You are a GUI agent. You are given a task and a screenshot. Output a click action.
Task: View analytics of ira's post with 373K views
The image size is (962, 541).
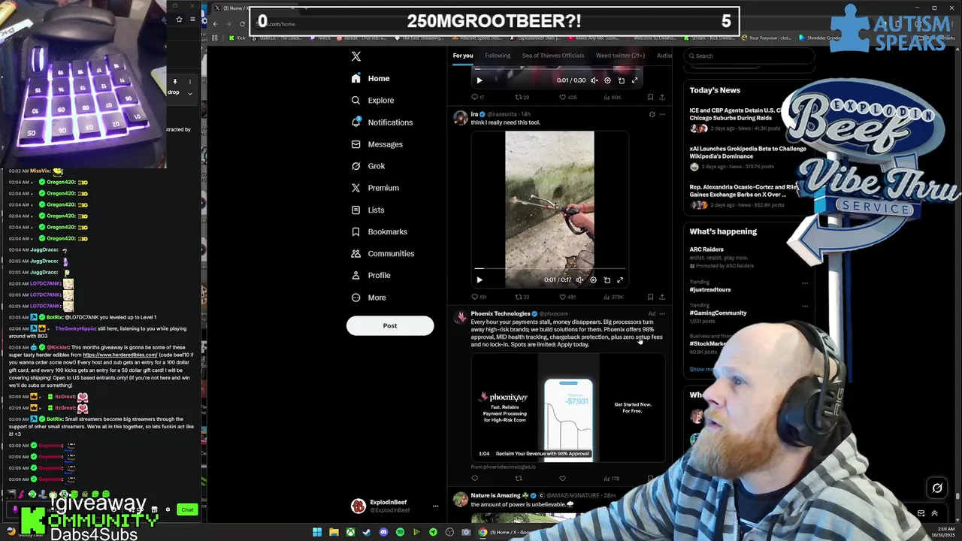613,297
